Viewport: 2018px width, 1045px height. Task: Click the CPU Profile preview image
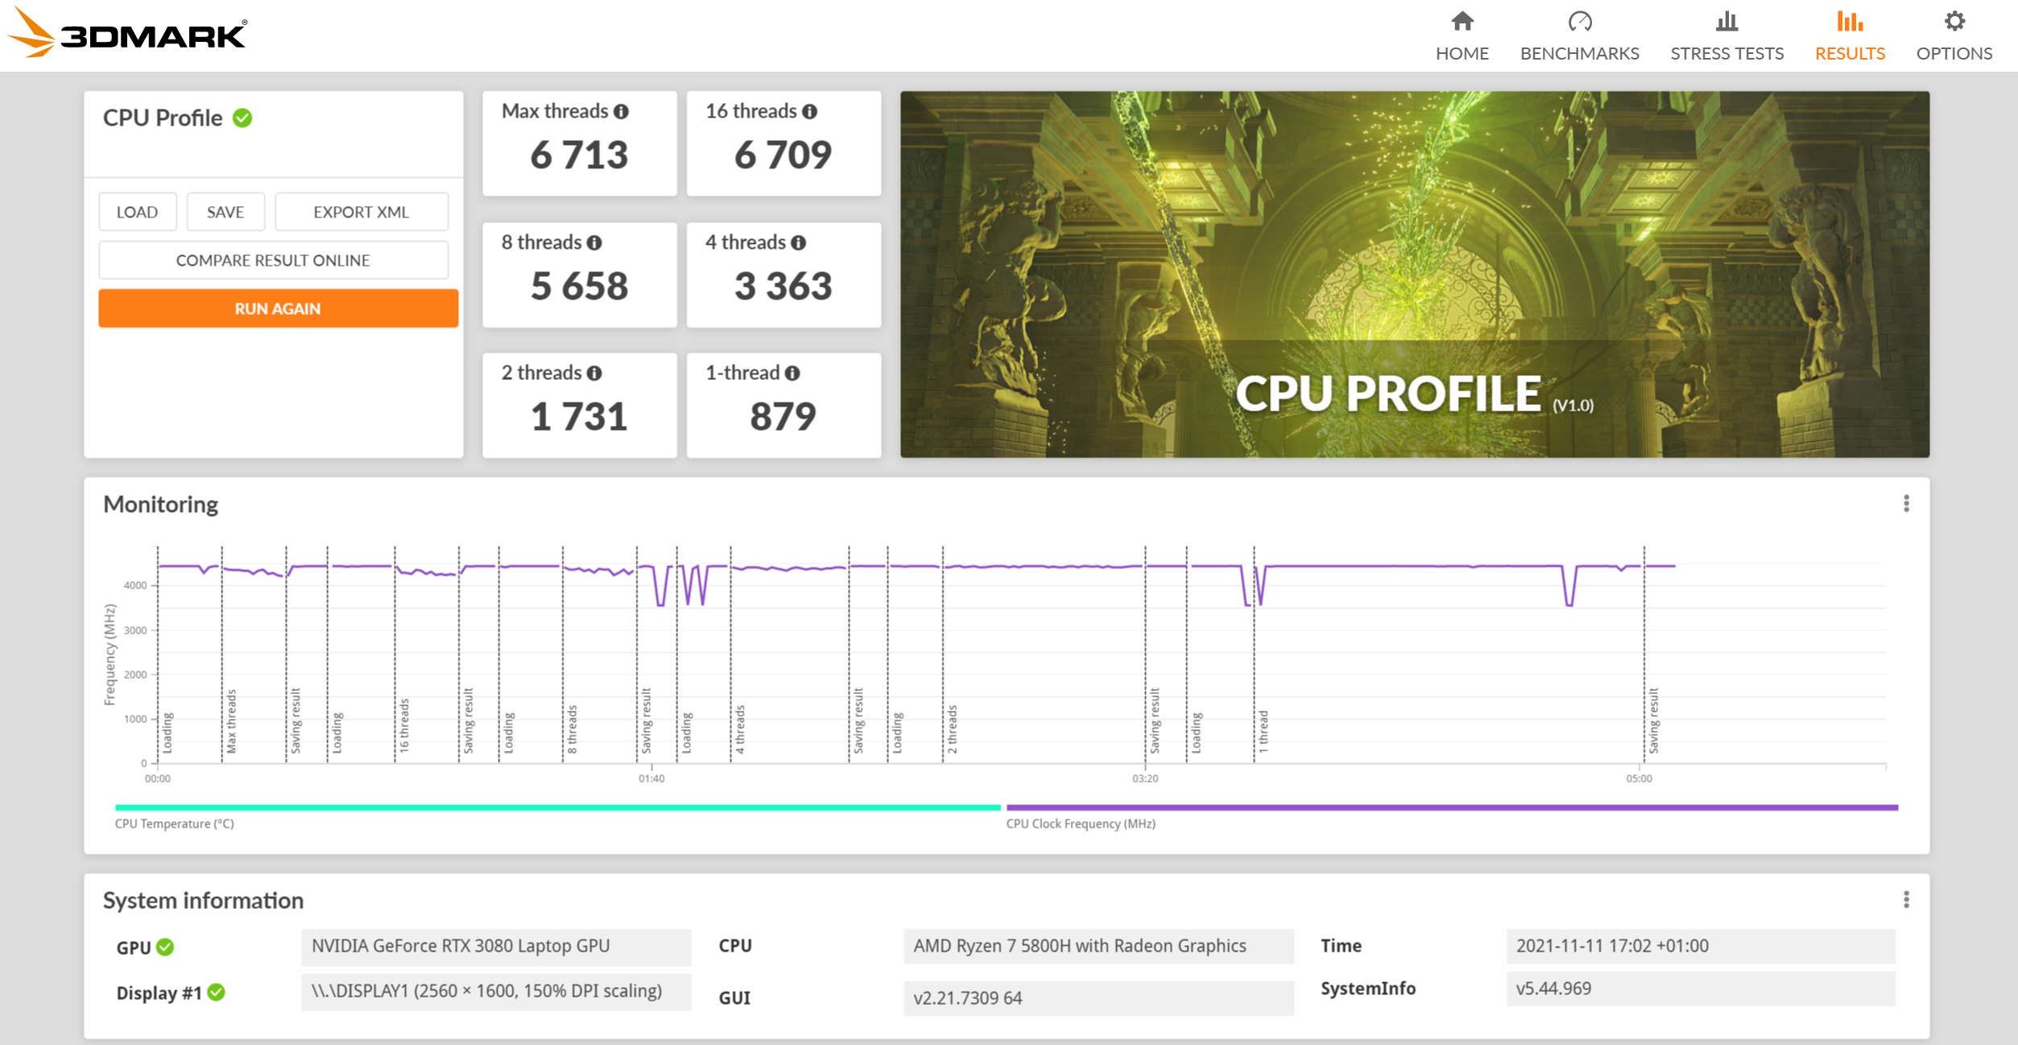tap(1414, 275)
